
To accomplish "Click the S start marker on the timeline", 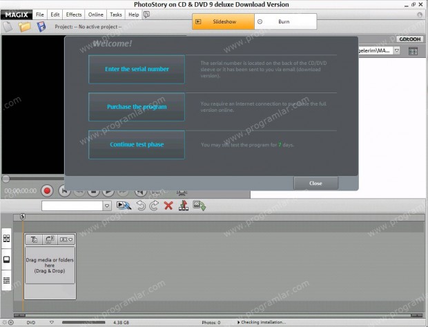I will pos(23,217).
